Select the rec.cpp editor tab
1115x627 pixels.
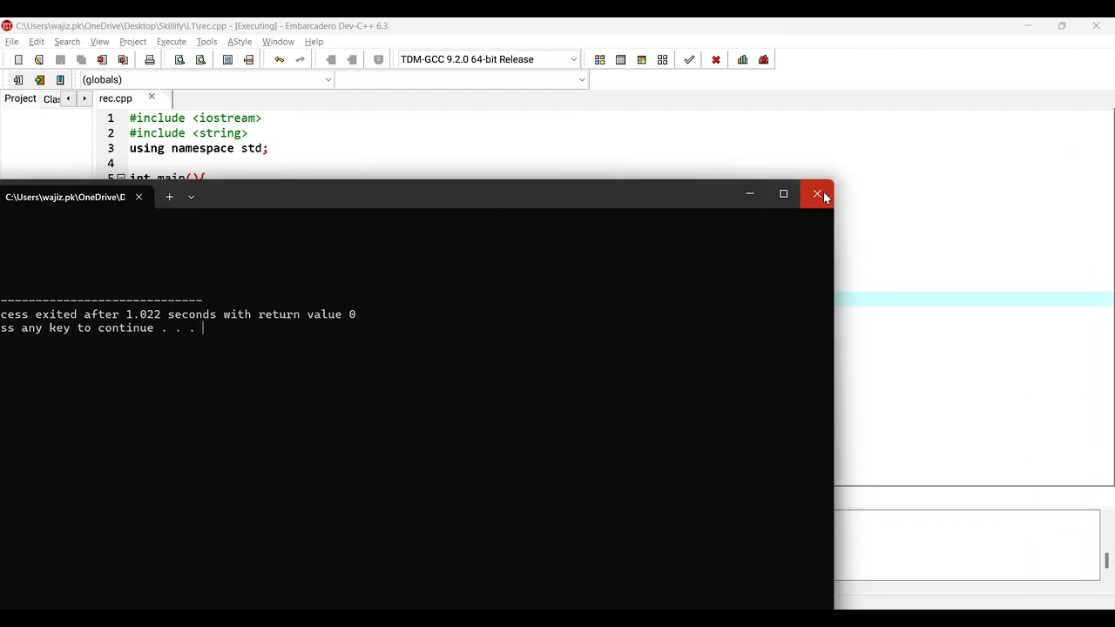click(x=116, y=98)
